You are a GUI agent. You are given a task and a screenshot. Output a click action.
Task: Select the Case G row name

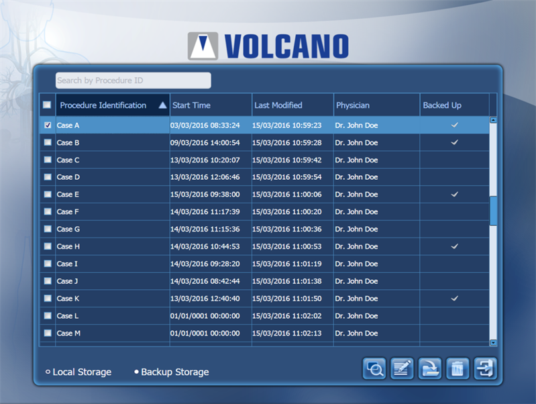coord(68,229)
